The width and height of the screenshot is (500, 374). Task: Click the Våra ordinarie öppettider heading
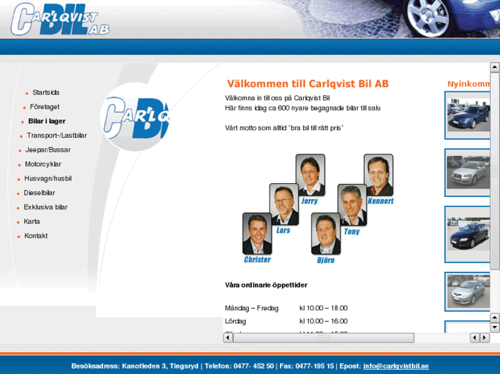click(266, 285)
